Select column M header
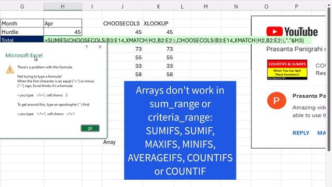This screenshot has height=187, width=332. pyautogui.click(x=205, y=7)
